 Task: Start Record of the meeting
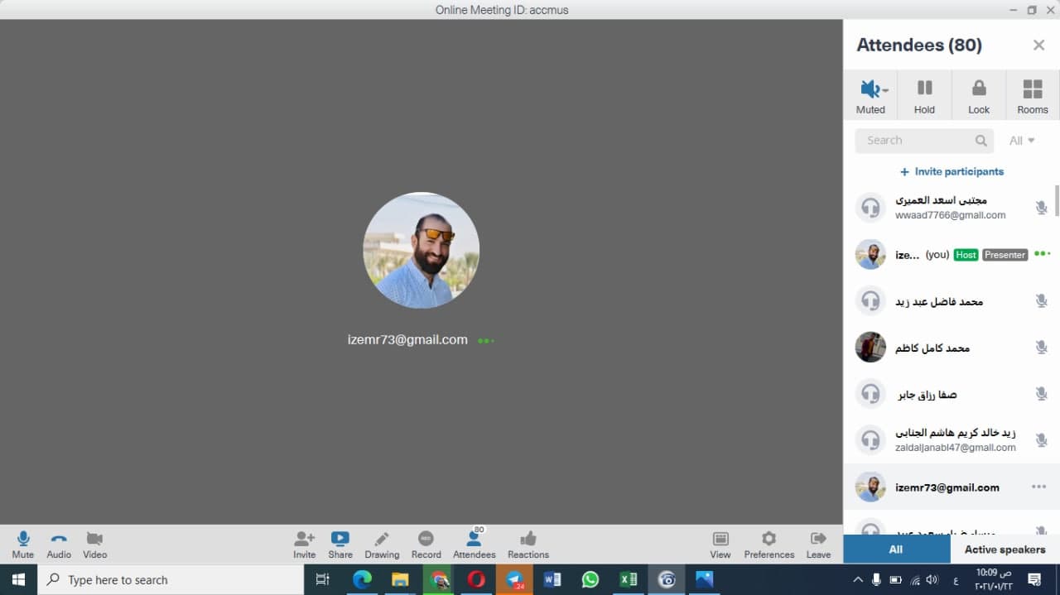tap(426, 545)
